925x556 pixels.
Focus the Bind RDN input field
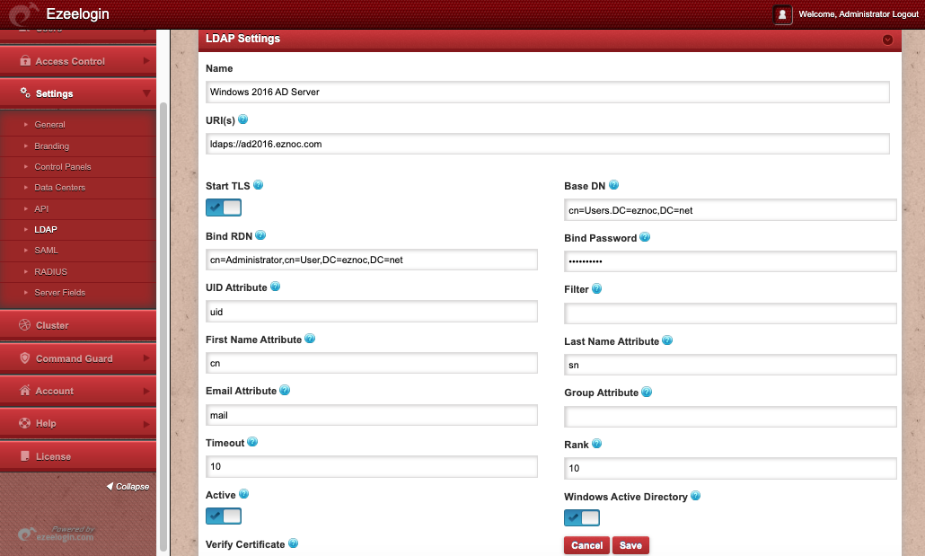tap(372, 260)
